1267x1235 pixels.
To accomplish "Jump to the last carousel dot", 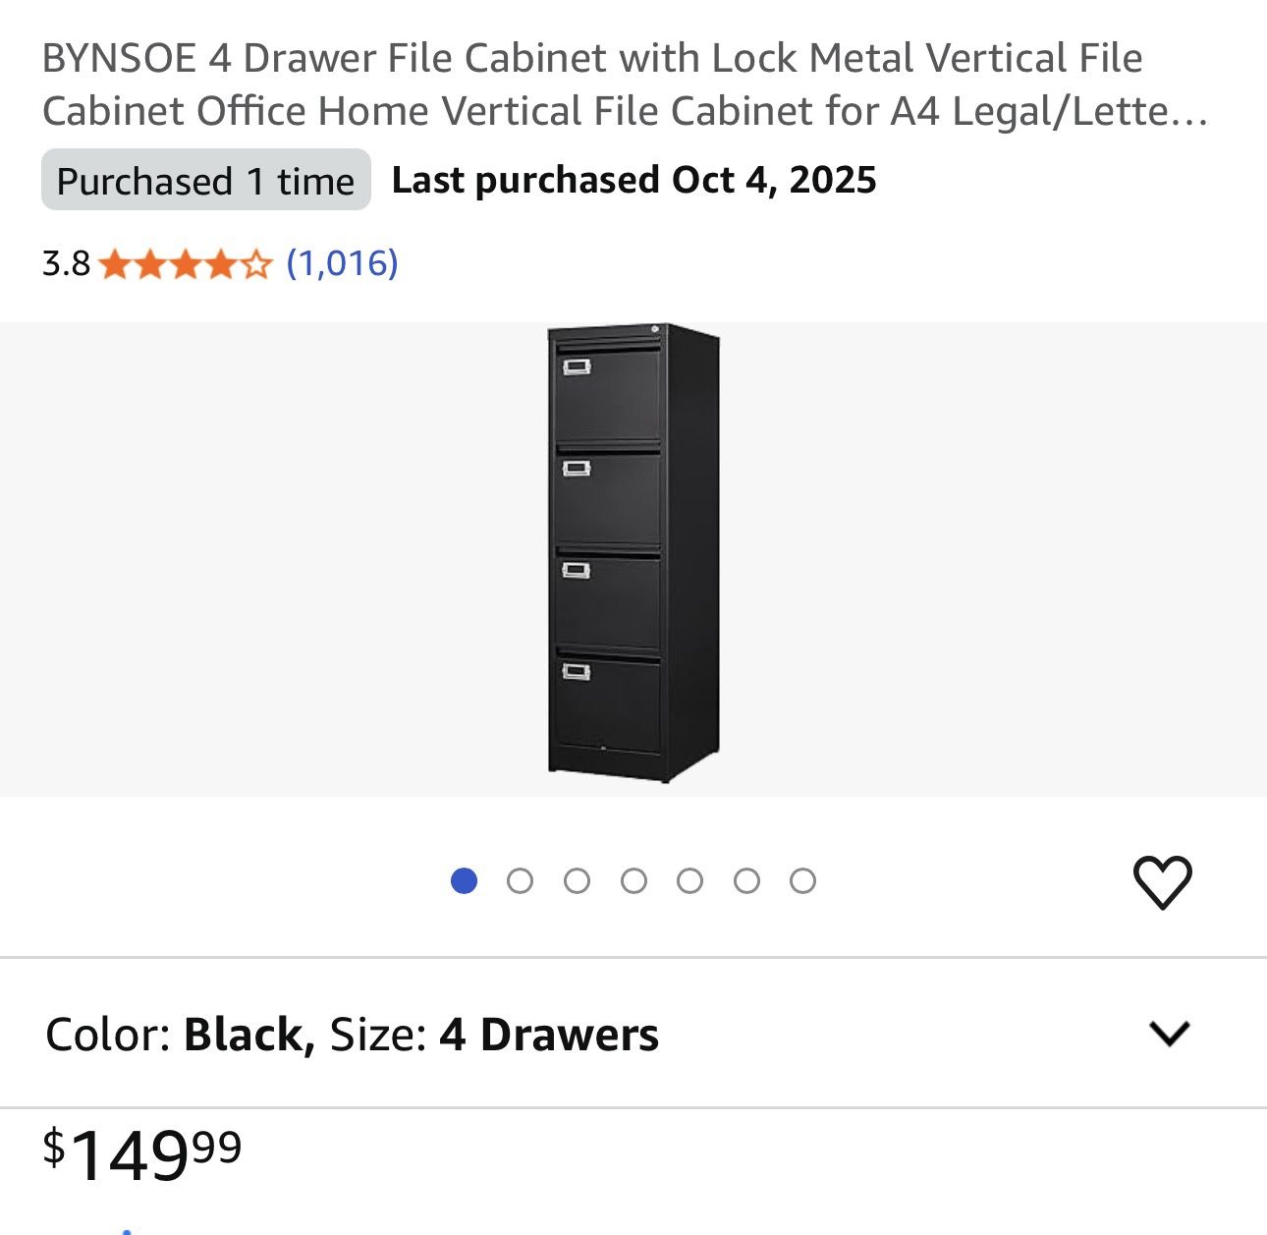I will pos(802,881).
